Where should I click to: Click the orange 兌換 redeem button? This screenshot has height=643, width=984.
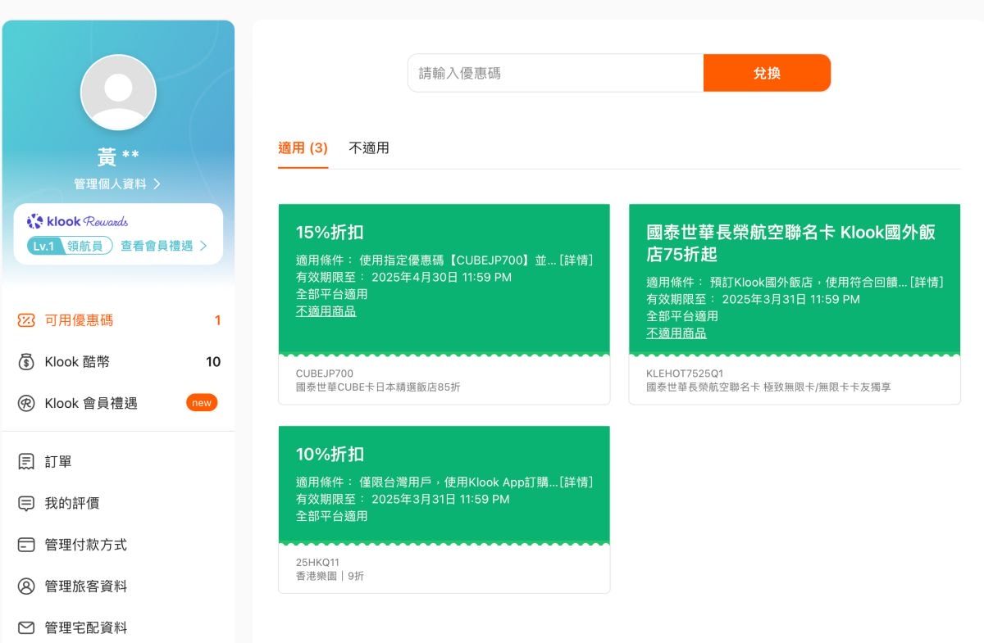[x=767, y=73]
